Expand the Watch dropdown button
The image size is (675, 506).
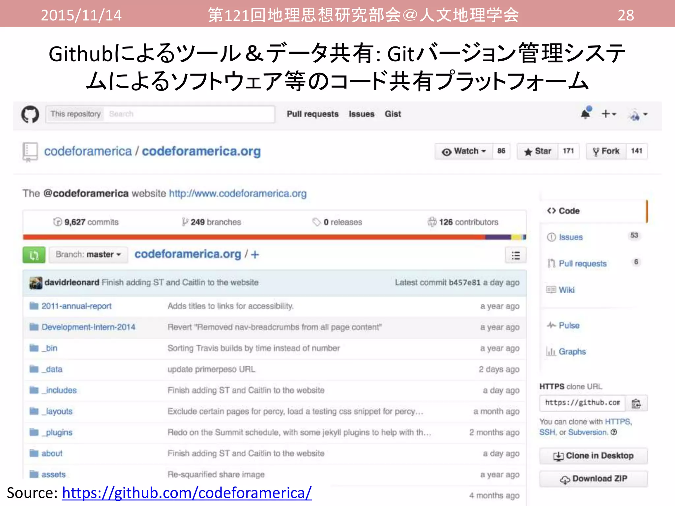[464, 151]
